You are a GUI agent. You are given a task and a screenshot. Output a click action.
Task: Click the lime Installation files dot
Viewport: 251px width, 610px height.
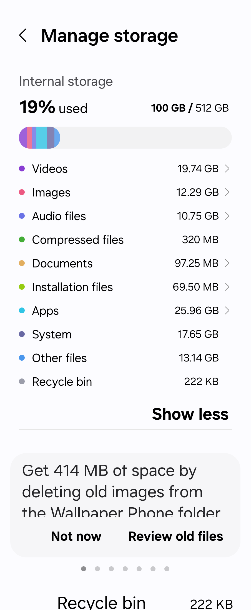coord(22,287)
